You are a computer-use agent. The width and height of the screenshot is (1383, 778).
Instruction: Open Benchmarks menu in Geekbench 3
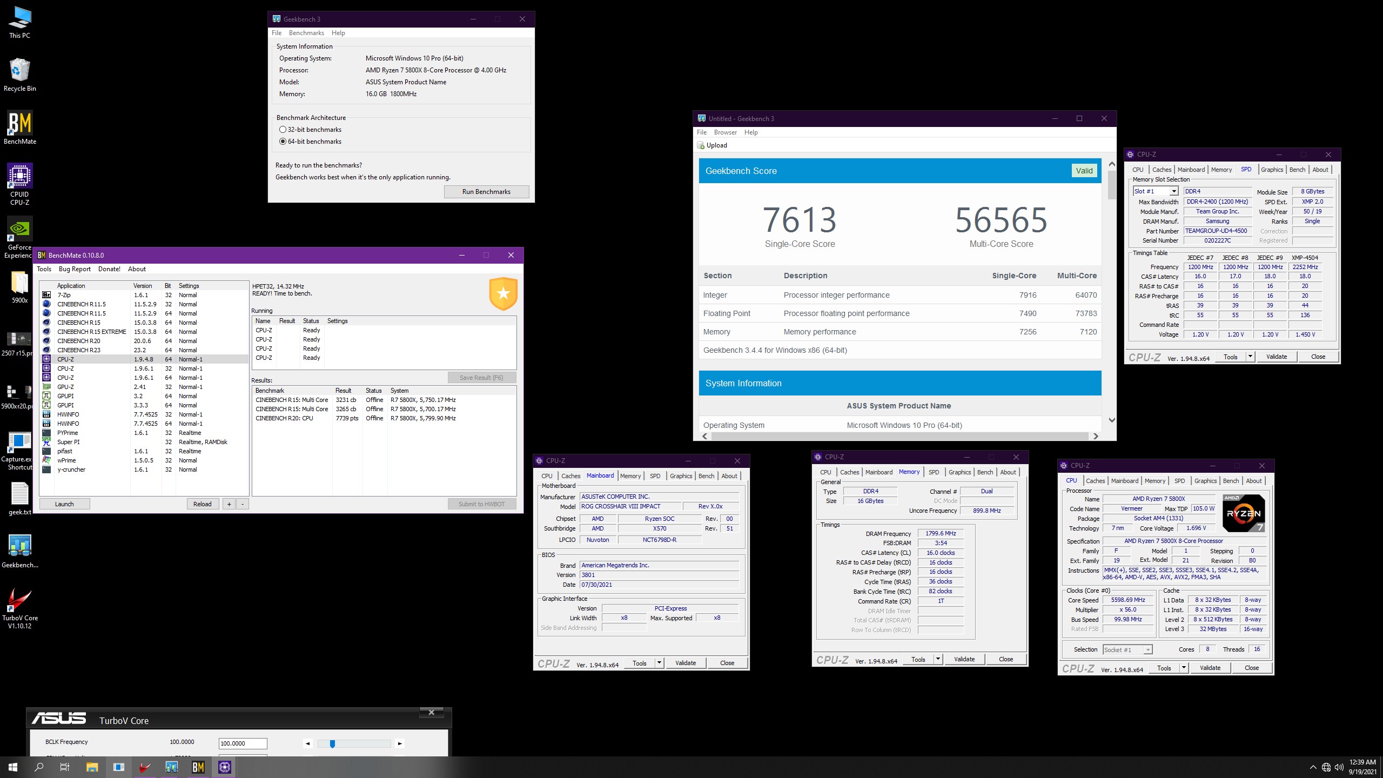pyautogui.click(x=306, y=33)
